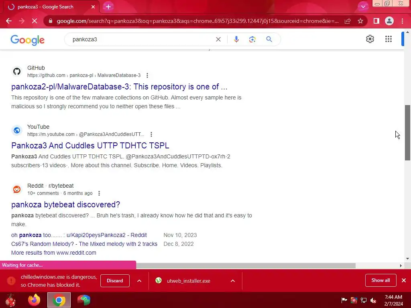Select the pankoza3 Google Search tab
The width and height of the screenshot is (411, 308).
coord(51,7)
